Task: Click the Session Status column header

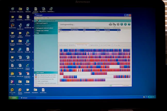Action: pyautogui.click(x=75, y=28)
